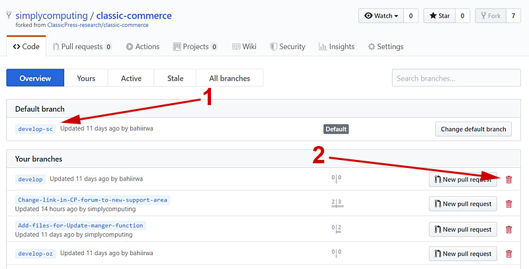Open the develop branch
The width and height of the screenshot is (529, 269).
(x=30, y=179)
